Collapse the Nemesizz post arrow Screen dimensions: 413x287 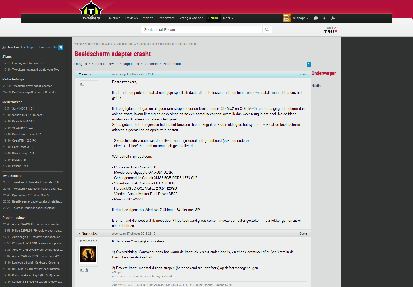coord(80,233)
